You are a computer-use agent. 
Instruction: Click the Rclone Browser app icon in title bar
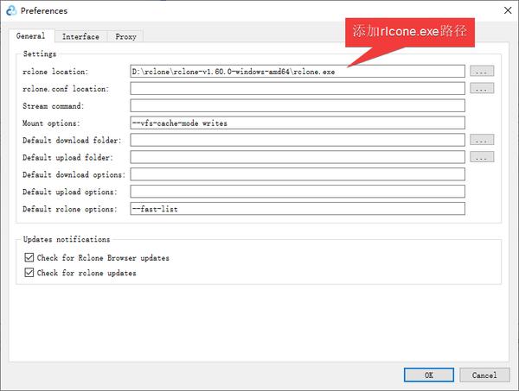click(11, 10)
